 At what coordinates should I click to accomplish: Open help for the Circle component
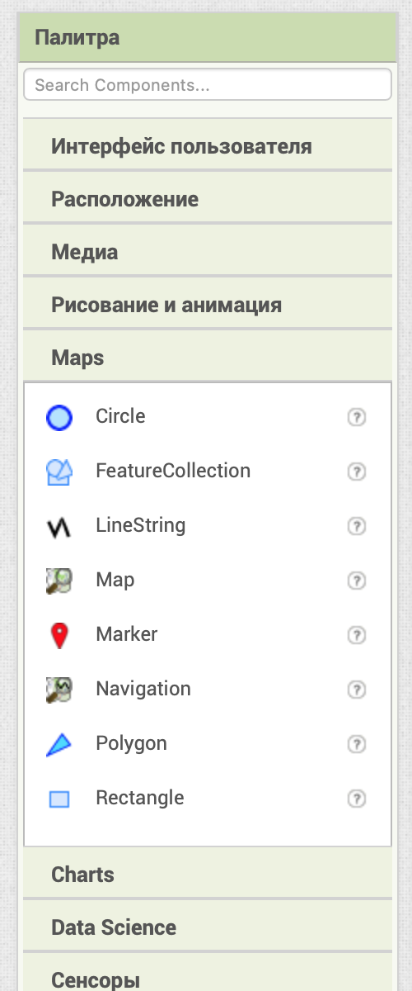(x=356, y=418)
